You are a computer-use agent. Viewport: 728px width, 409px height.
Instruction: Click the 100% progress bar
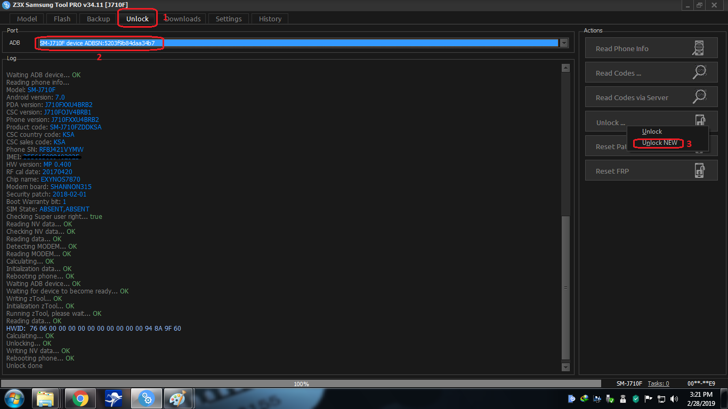coord(301,383)
